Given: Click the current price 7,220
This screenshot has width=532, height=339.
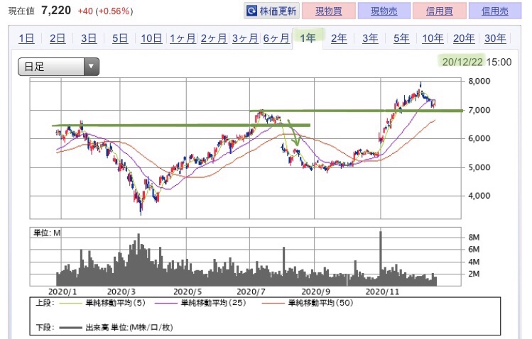Looking at the screenshot, I should pyautogui.click(x=56, y=11).
